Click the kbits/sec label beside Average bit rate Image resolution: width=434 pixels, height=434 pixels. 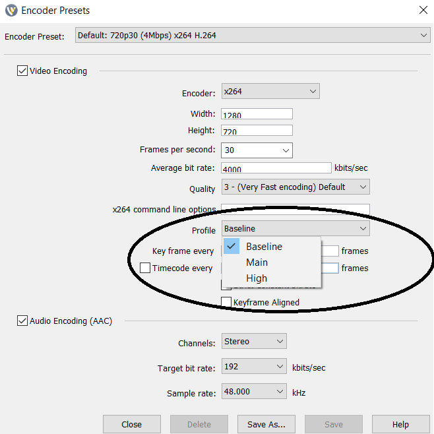click(x=351, y=168)
